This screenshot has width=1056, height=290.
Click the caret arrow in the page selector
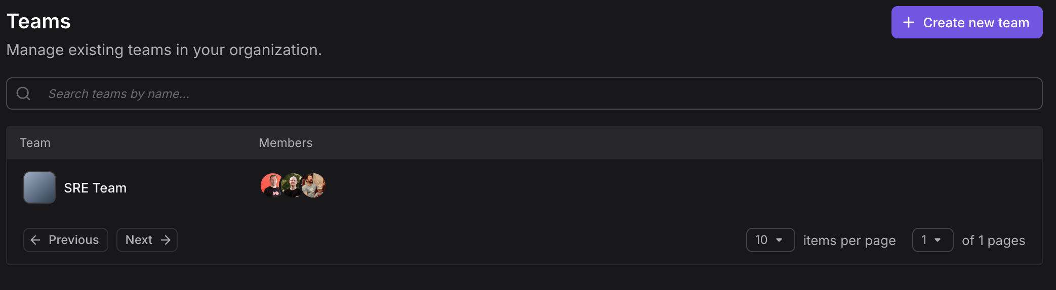938,240
